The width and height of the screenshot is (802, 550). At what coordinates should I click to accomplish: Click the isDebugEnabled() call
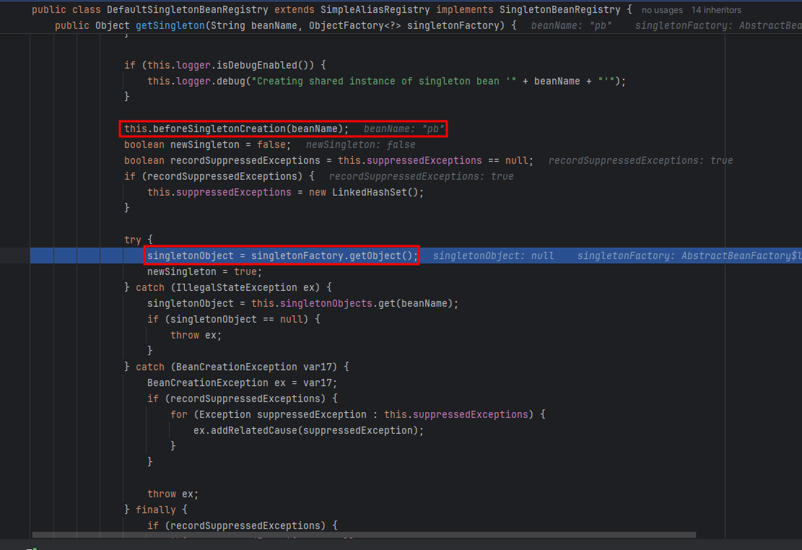click(265, 65)
